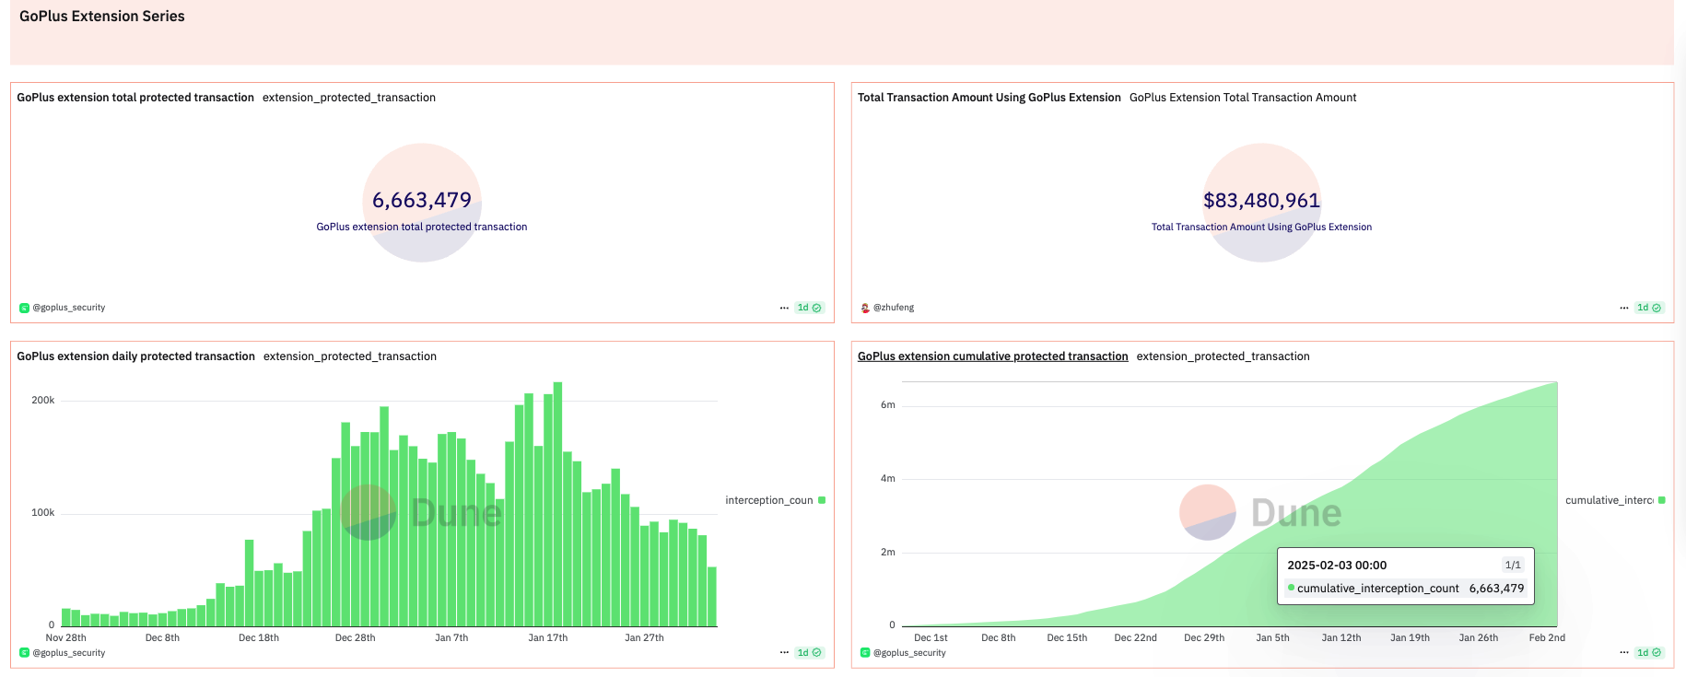Click the 6,663,479 counter value
This screenshot has width=1686, height=677.
(x=422, y=200)
